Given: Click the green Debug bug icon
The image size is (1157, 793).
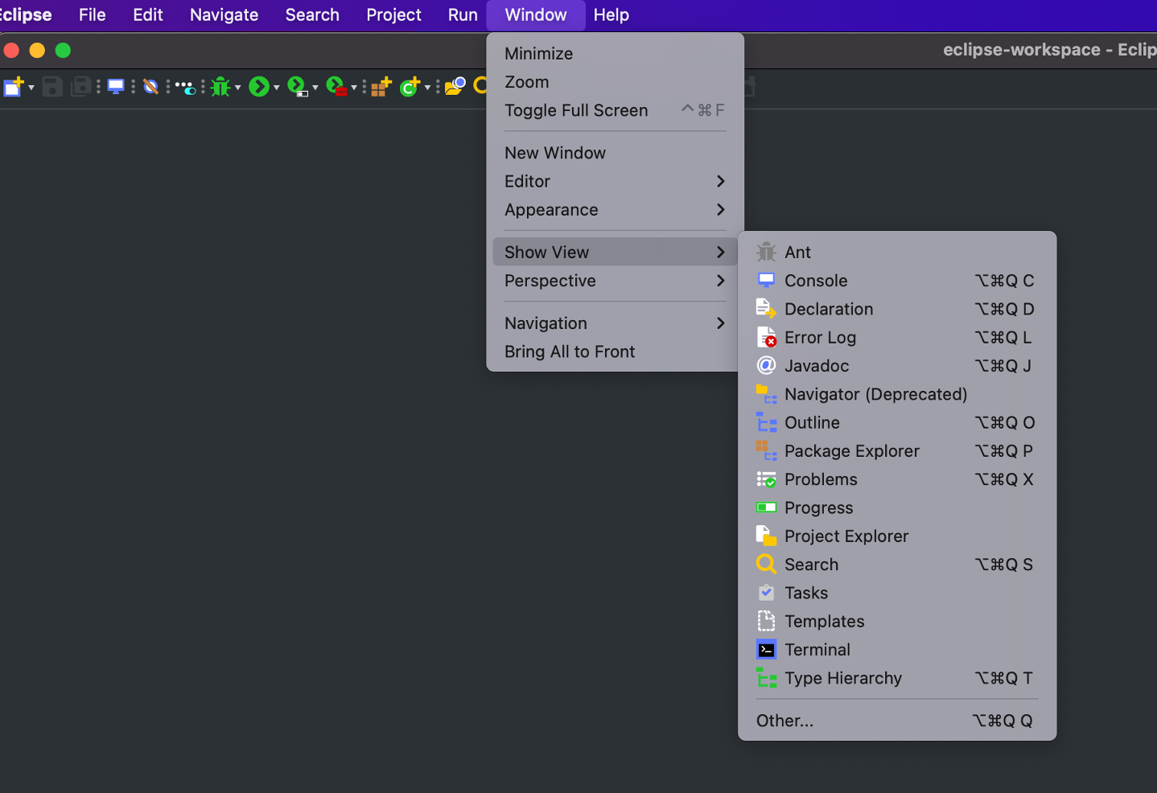Looking at the screenshot, I should click(220, 87).
